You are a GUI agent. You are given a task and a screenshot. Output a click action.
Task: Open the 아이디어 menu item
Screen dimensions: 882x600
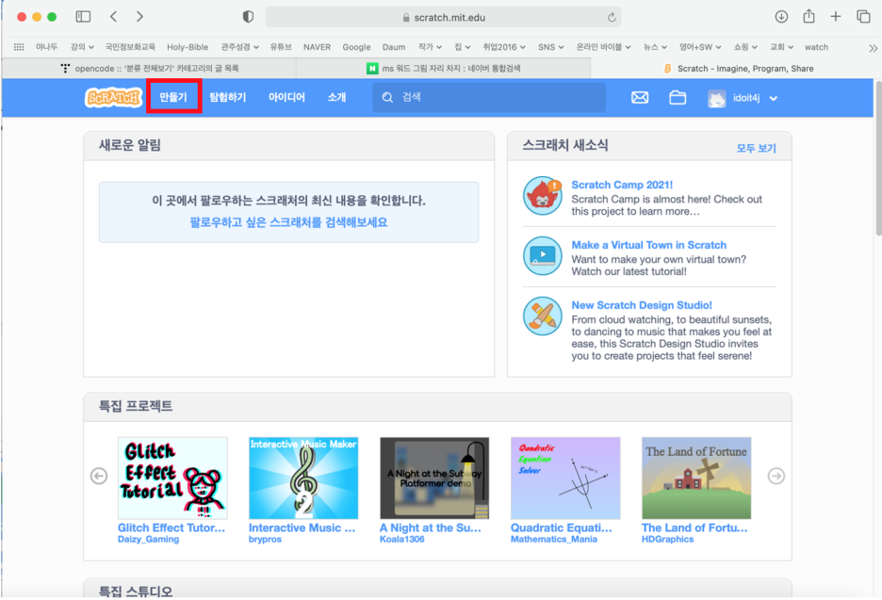click(286, 97)
